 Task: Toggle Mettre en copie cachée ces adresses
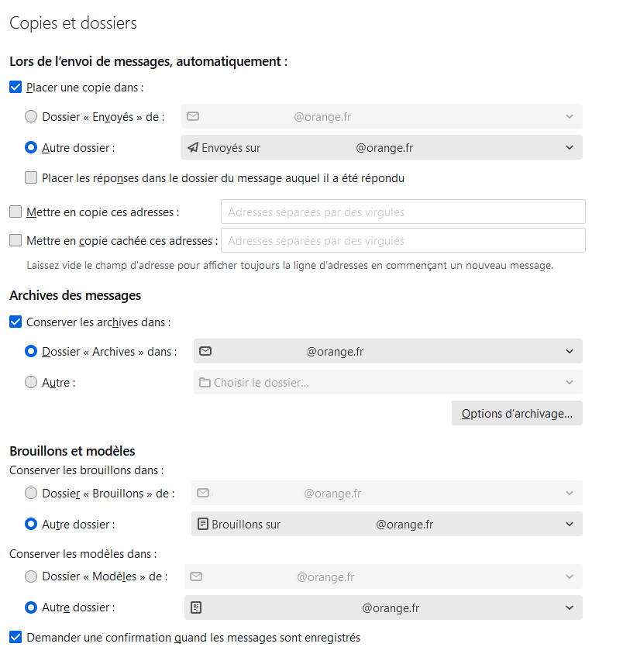[x=15, y=240]
